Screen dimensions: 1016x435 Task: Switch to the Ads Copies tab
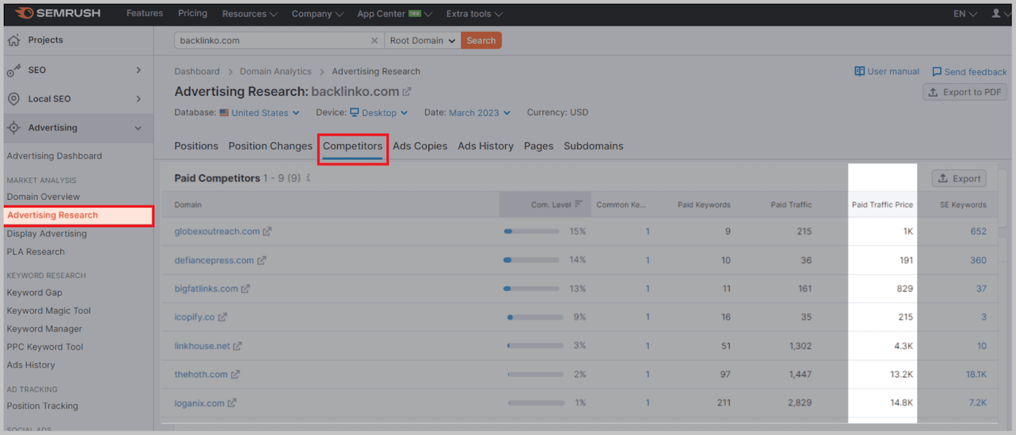pyautogui.click(x=420, y=146)
